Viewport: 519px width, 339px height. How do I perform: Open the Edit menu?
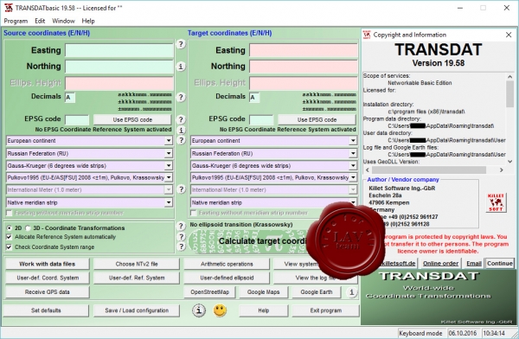pos(40,21)
